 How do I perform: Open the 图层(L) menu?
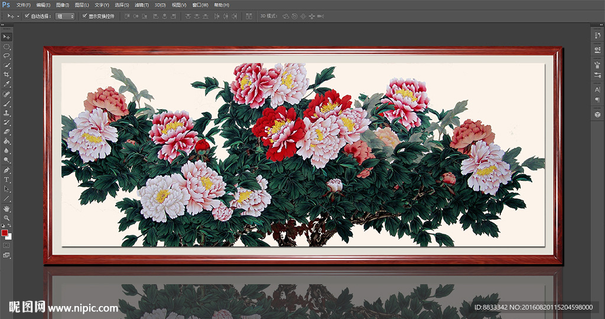click(x=82, y=5)
